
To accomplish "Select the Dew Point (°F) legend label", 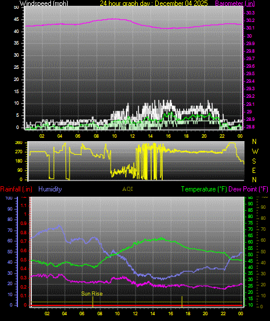I will pyautogui.click(x=248, y=189).
